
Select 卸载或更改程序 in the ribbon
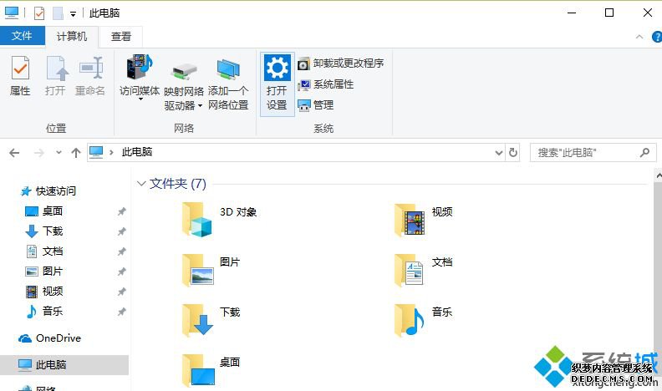(341, 63)
